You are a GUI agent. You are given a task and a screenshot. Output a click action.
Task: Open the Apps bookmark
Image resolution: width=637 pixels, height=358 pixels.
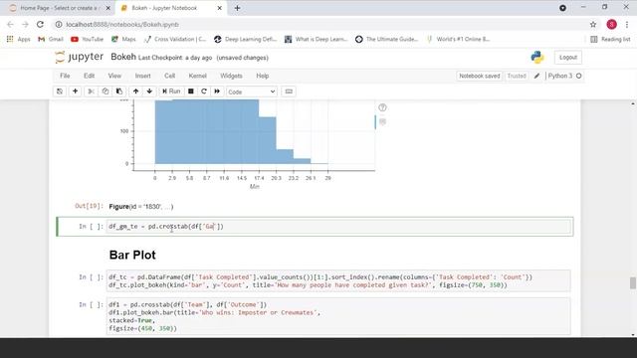click(x=18, y=39)
